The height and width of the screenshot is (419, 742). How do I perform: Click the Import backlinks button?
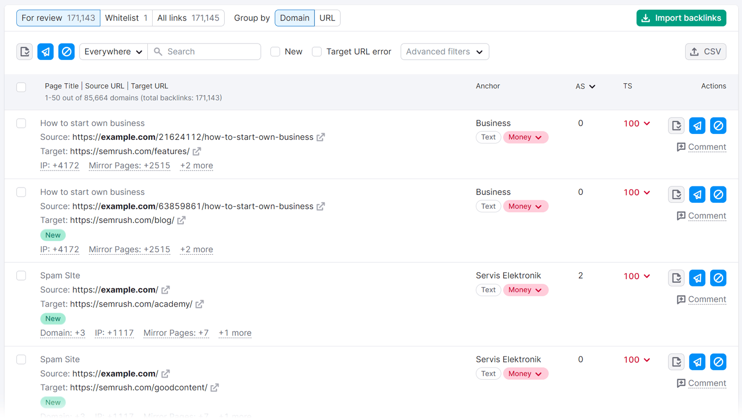(681, 17)
